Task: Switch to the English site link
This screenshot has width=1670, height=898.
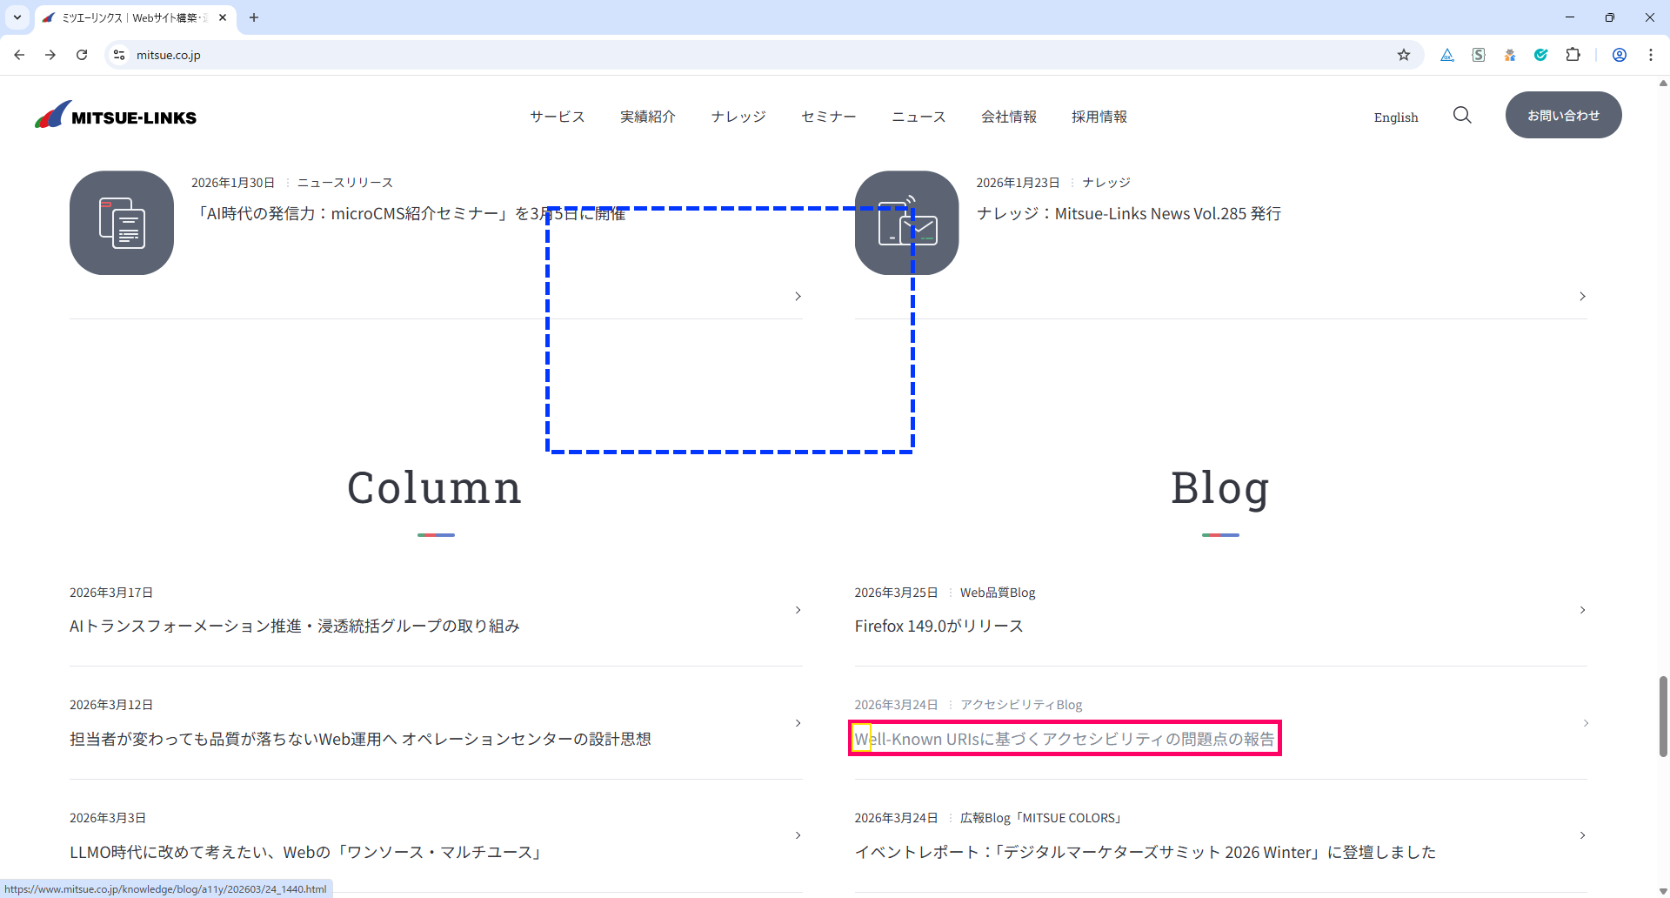Action: 1395,117
